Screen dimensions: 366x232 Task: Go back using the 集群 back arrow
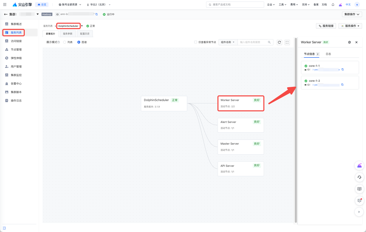point(6,14)
